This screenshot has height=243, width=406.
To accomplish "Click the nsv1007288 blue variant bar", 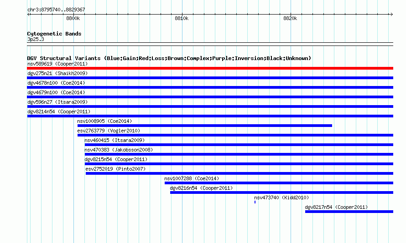I will pos(279,183).
